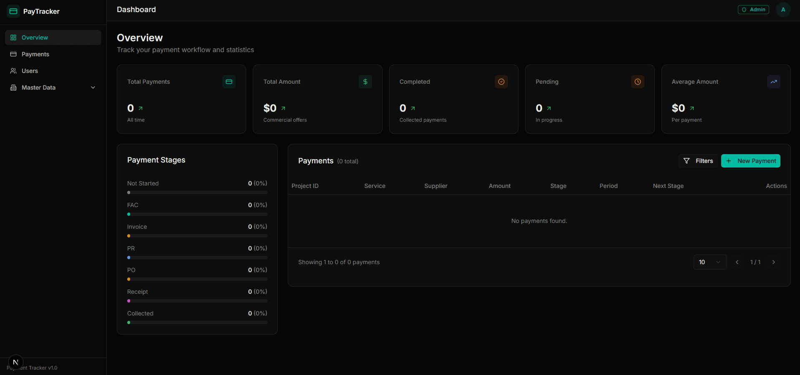Click the trend arrow beside Total Amount $0

[283, 108]
